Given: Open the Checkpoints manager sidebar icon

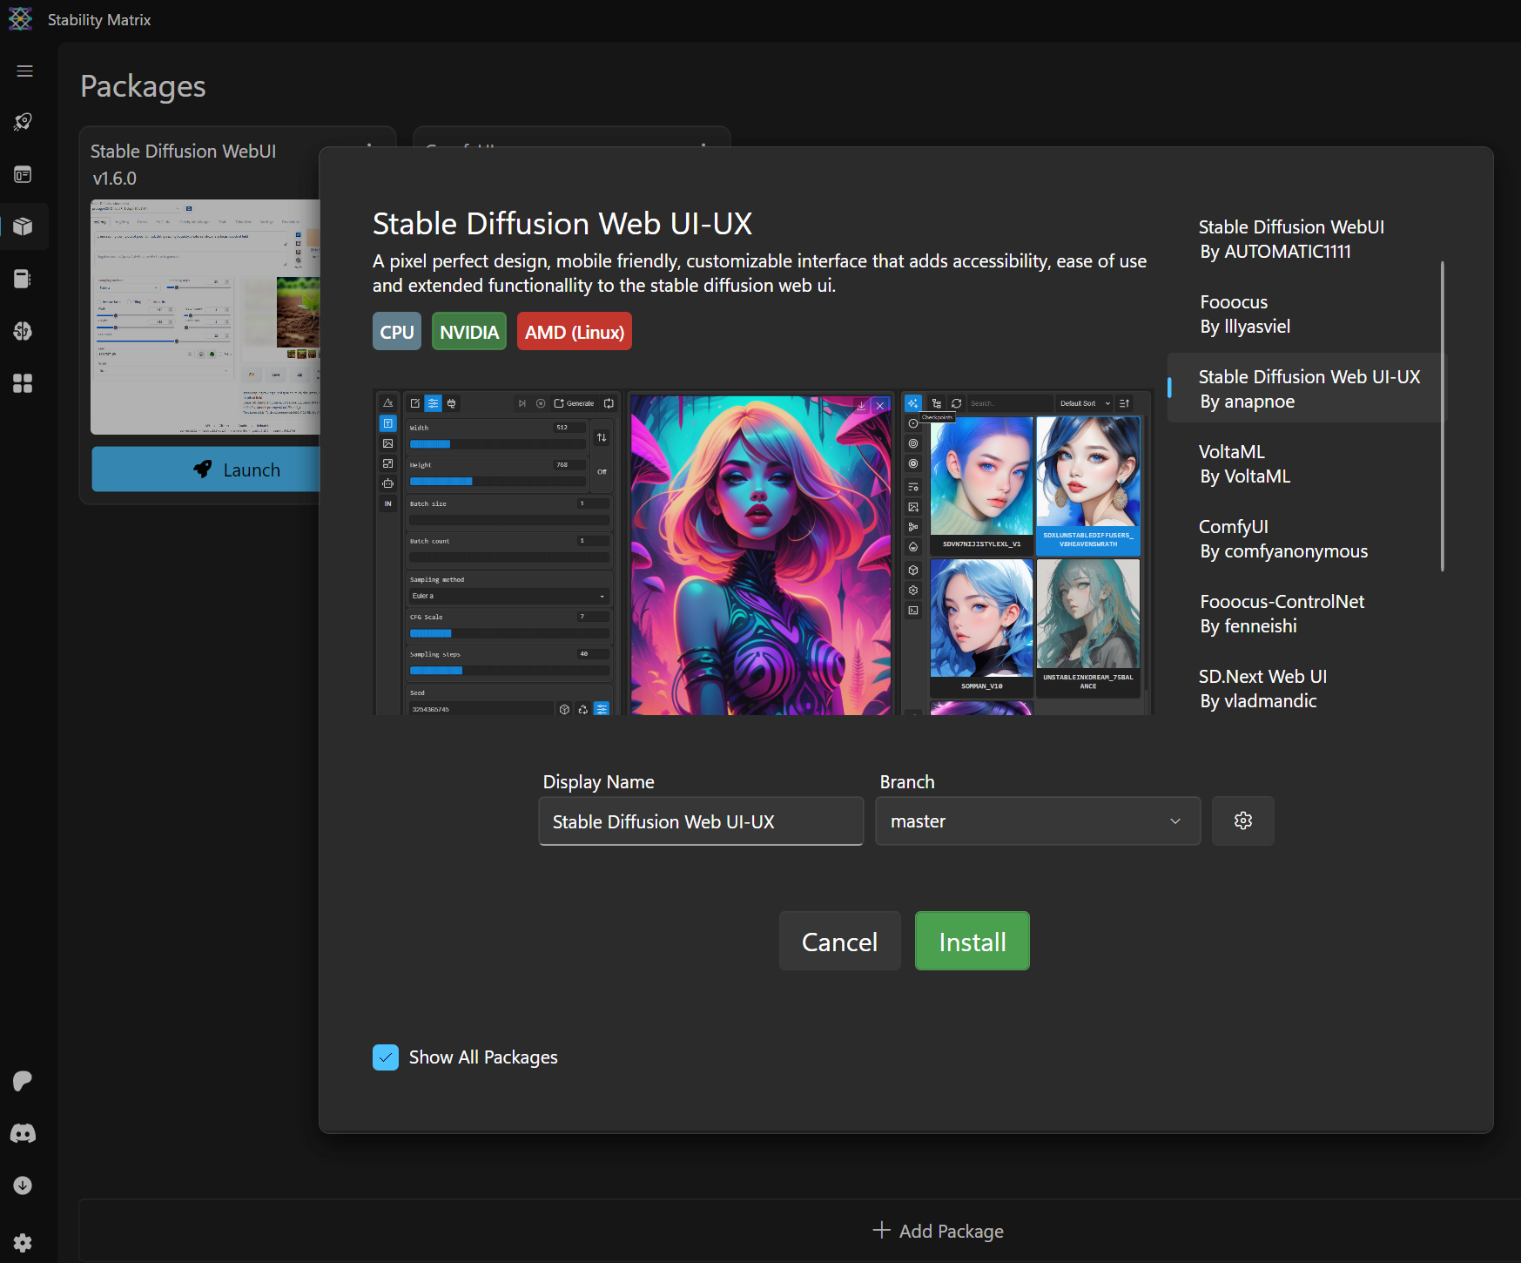Looking at the screenshot, I should 24,279.
